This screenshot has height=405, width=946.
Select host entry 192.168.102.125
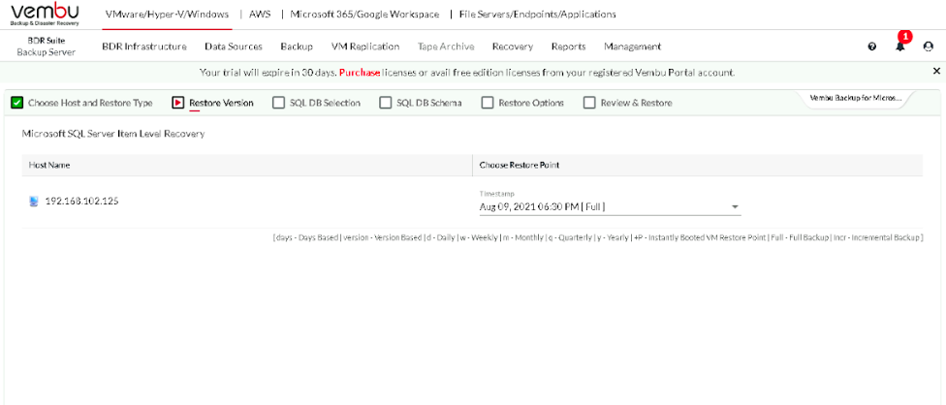pyautogui.click(x=82, y=202)
